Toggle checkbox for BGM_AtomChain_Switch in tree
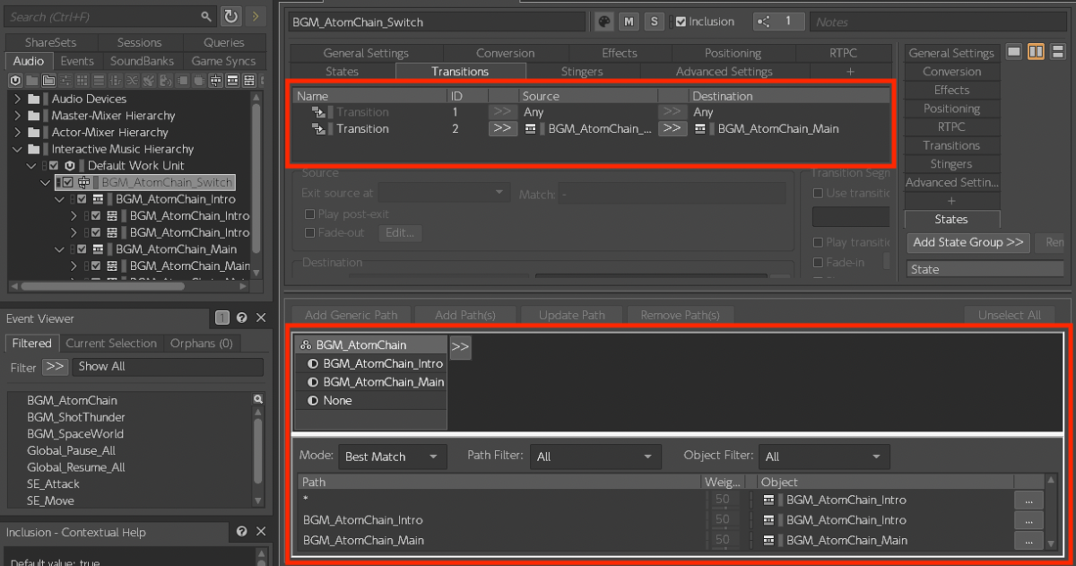1076x566 pixels. click(x=68, y=183)
